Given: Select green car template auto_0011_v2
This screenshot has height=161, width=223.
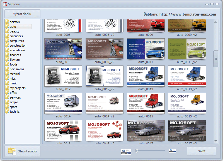Looking at the screenshot, I should point(187,49).
